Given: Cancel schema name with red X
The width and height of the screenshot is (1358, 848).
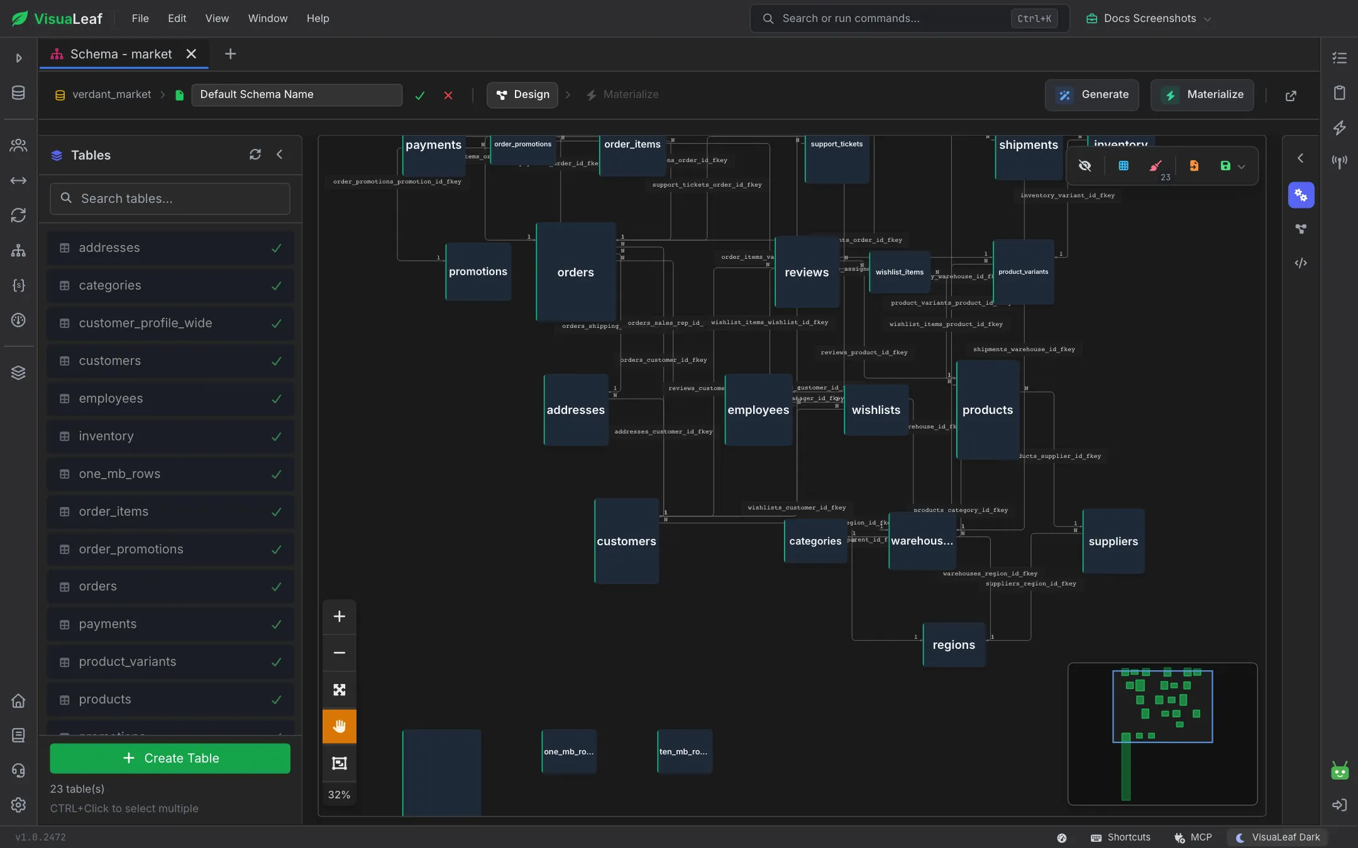Looking at the screenshot, I should coord(448,95).
